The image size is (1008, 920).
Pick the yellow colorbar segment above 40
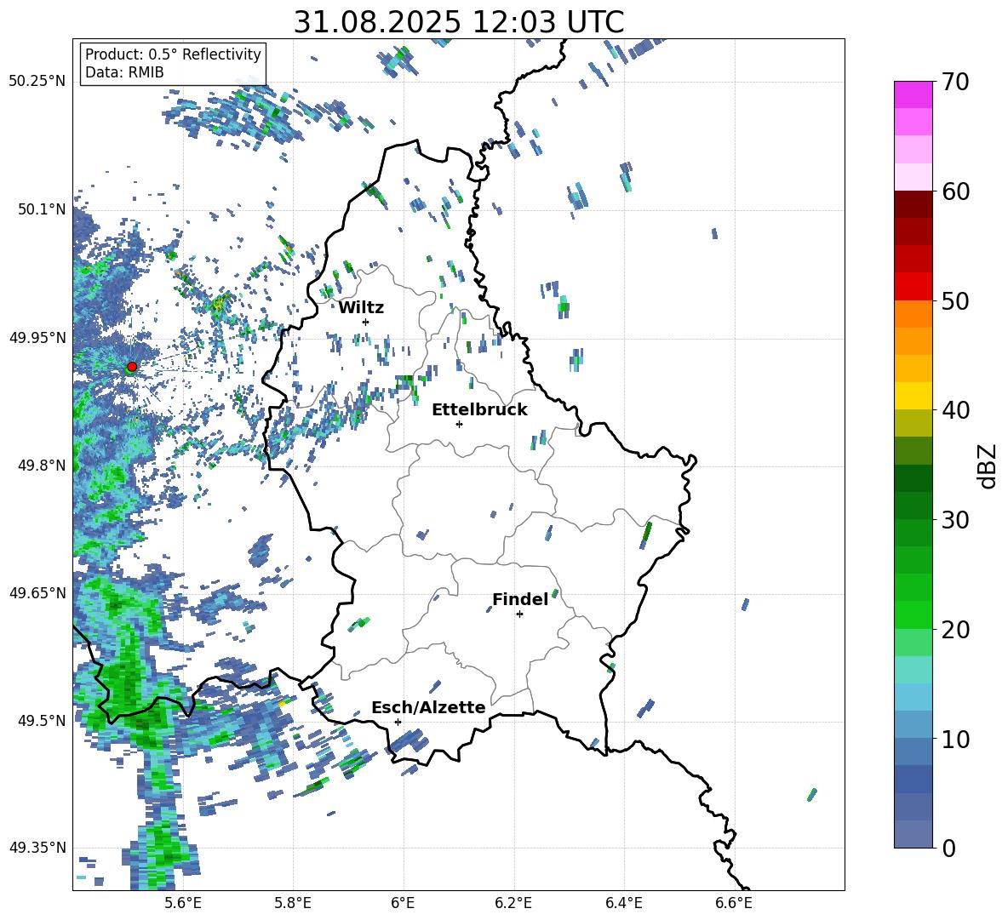coord(913,396)
